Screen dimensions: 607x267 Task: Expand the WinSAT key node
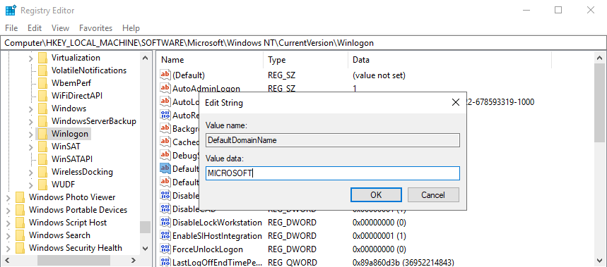point(31,147)
